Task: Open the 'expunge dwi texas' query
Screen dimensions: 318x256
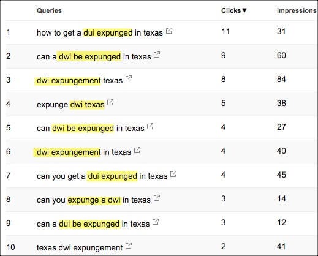Action: pyautogui.click(x=70, y=104)
